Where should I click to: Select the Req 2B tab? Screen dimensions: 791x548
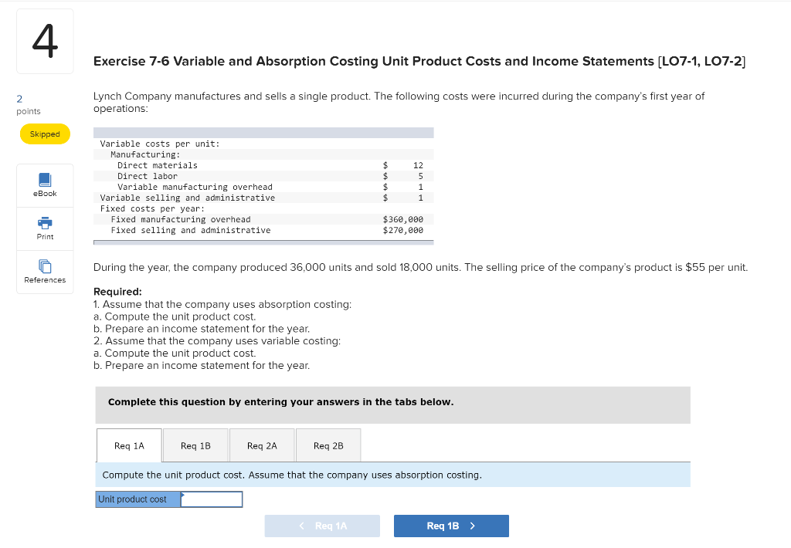[328, 445]
